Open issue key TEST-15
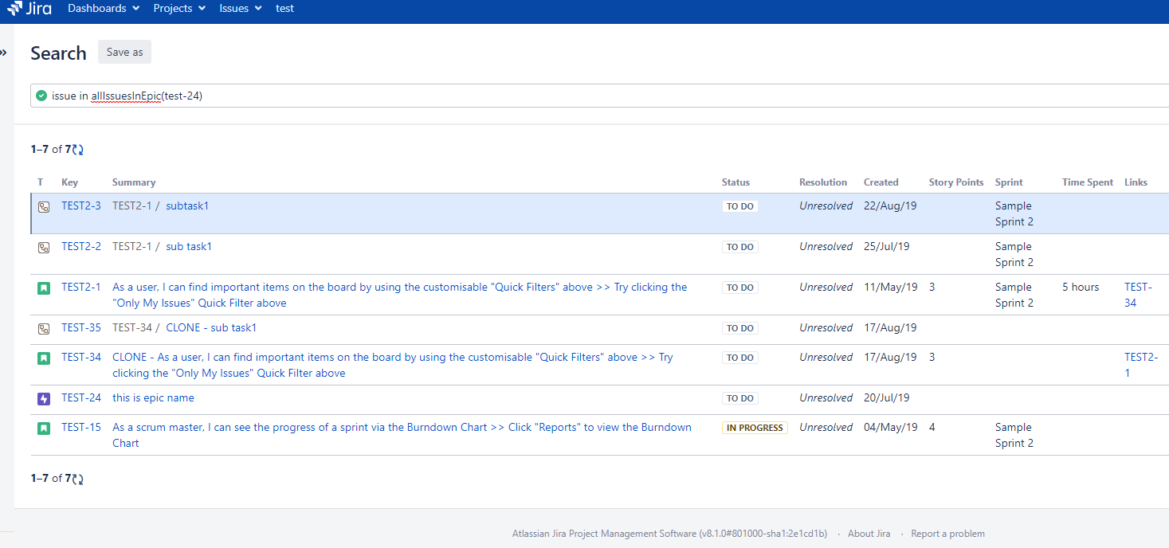Viewport: 1169px width, 548px height. click(81, 427)
